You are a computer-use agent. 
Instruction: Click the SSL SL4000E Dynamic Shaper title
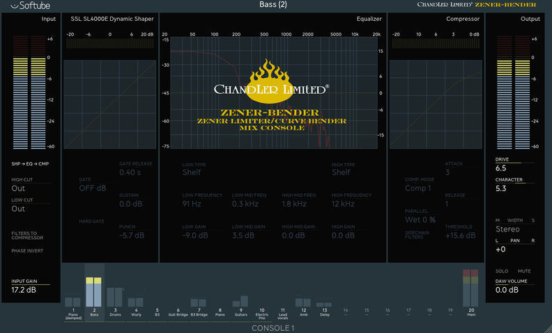tap(112, 19)
